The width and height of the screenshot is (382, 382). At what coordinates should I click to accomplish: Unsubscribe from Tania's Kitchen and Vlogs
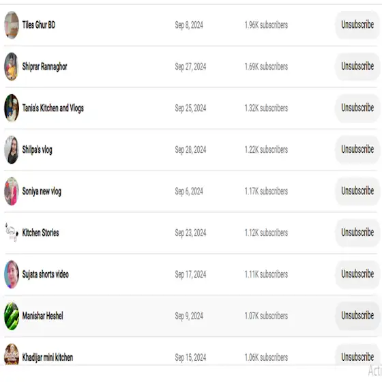pyautogui.click(x=357, y=108)
